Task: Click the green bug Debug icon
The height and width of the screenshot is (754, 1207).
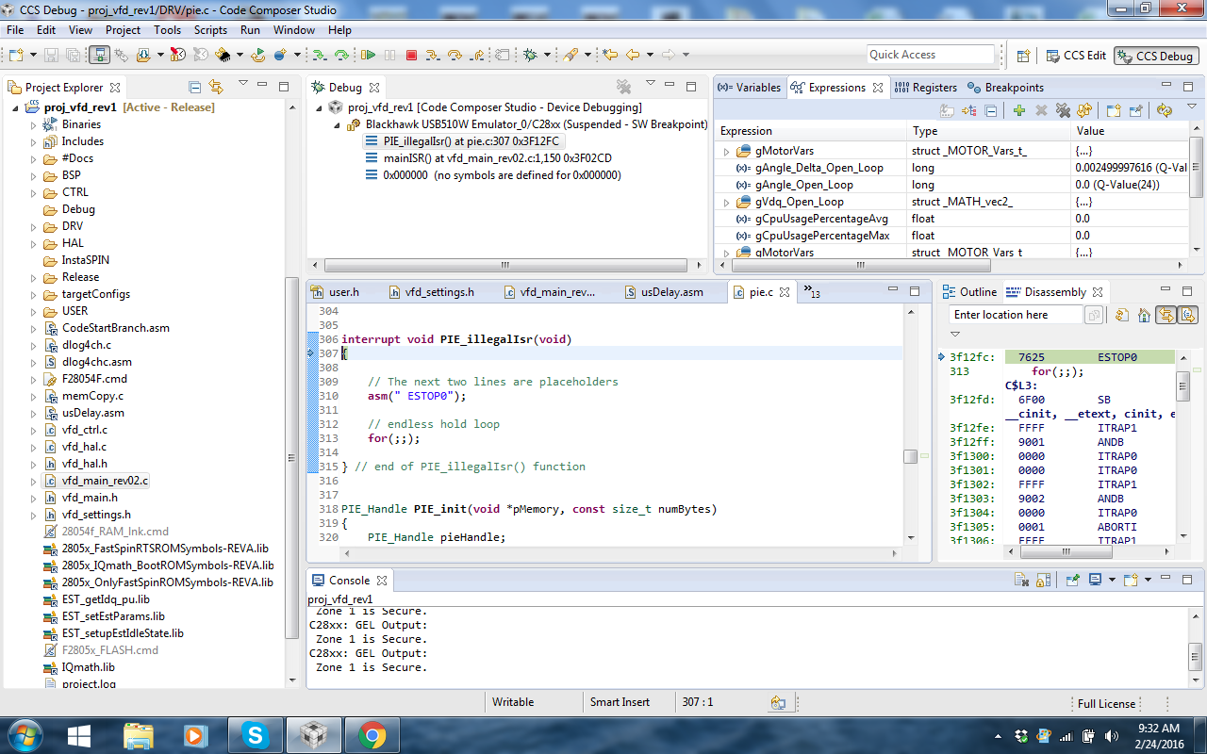Action: tap(529, 56)
